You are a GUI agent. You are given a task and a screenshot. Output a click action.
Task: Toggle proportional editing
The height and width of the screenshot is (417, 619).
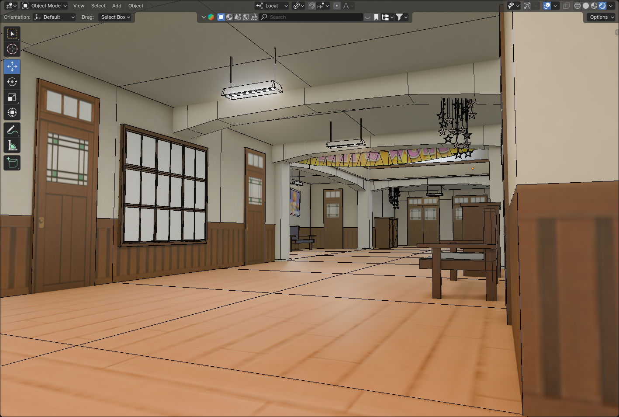click(x=337, y=6)
